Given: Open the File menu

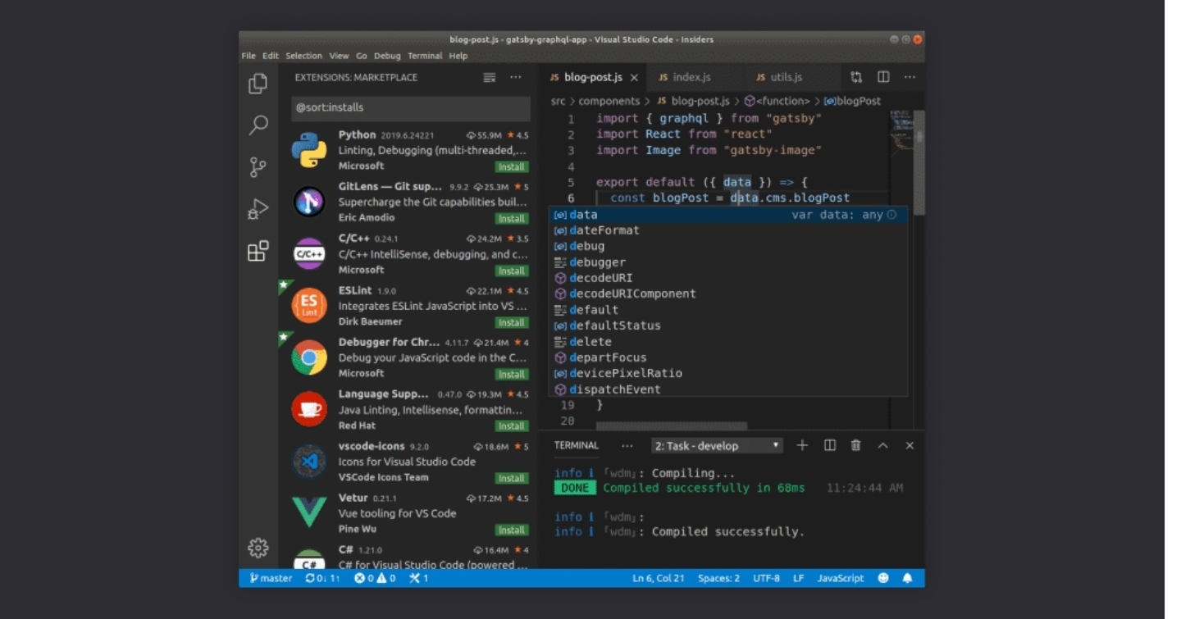Looking at the screenshot, I should tap(249, 56).
